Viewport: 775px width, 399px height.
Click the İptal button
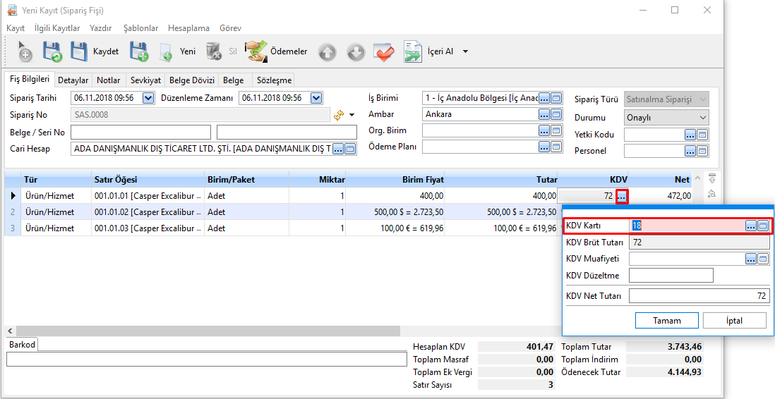pos(734,321)
